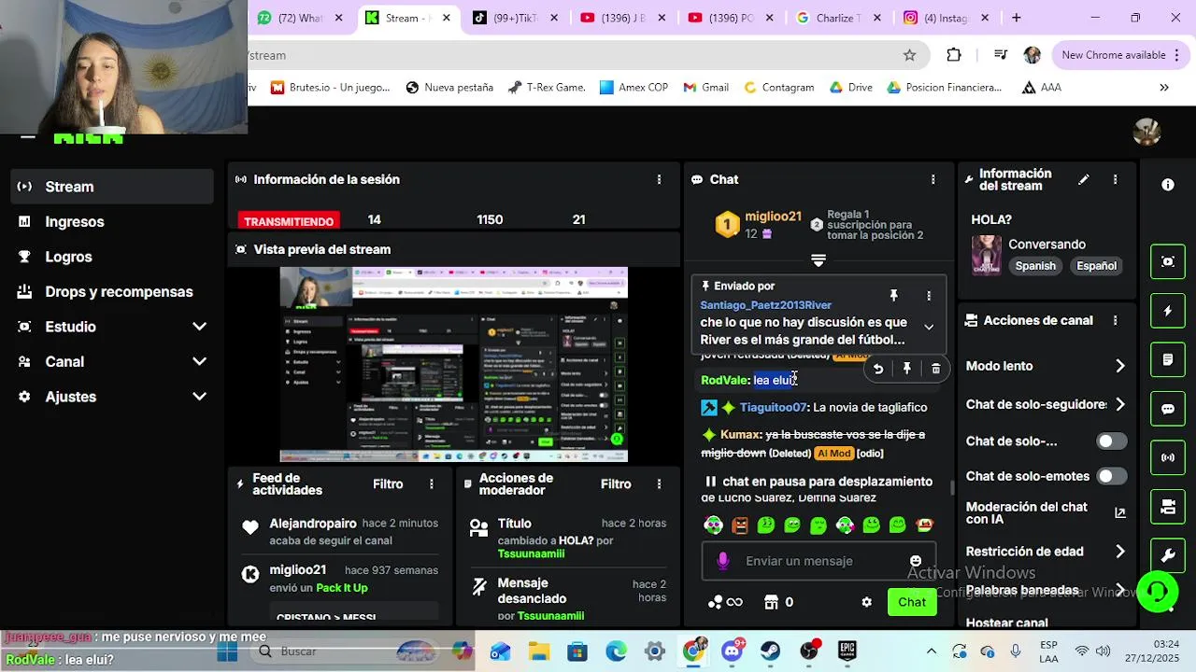Open the Gmail bookmark
Viewport: 1196px width, 672px height.
pos(705,88)
